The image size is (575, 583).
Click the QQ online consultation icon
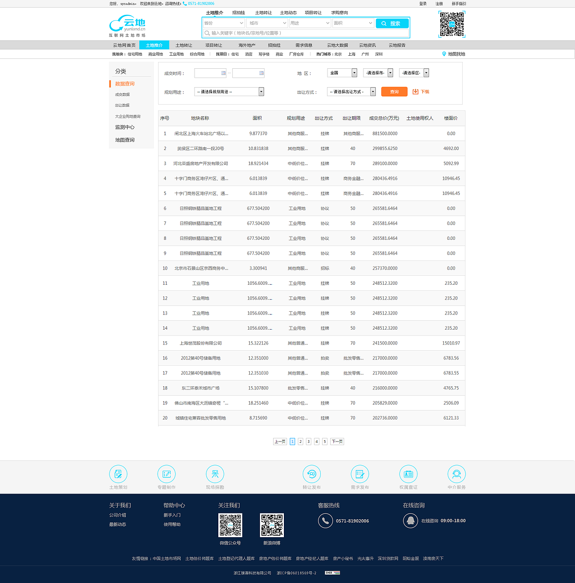point(410,521)
